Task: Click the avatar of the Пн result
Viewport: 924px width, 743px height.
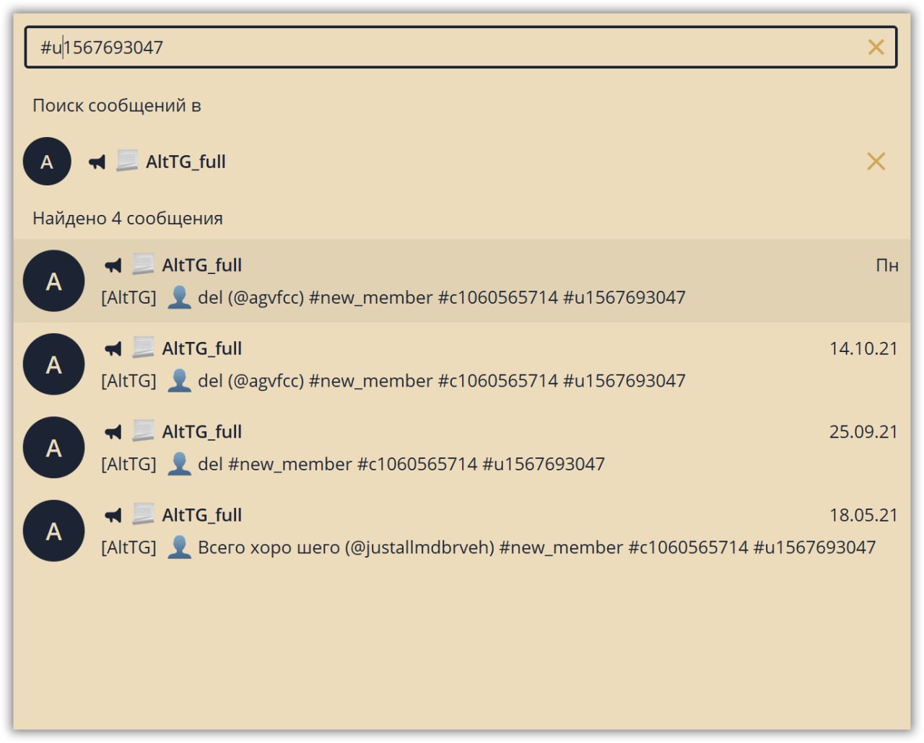Action: coord(53,281)
